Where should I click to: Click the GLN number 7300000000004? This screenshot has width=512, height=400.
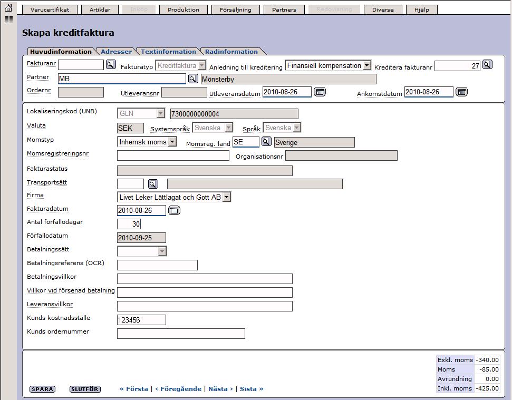click(x=234, y=114)
